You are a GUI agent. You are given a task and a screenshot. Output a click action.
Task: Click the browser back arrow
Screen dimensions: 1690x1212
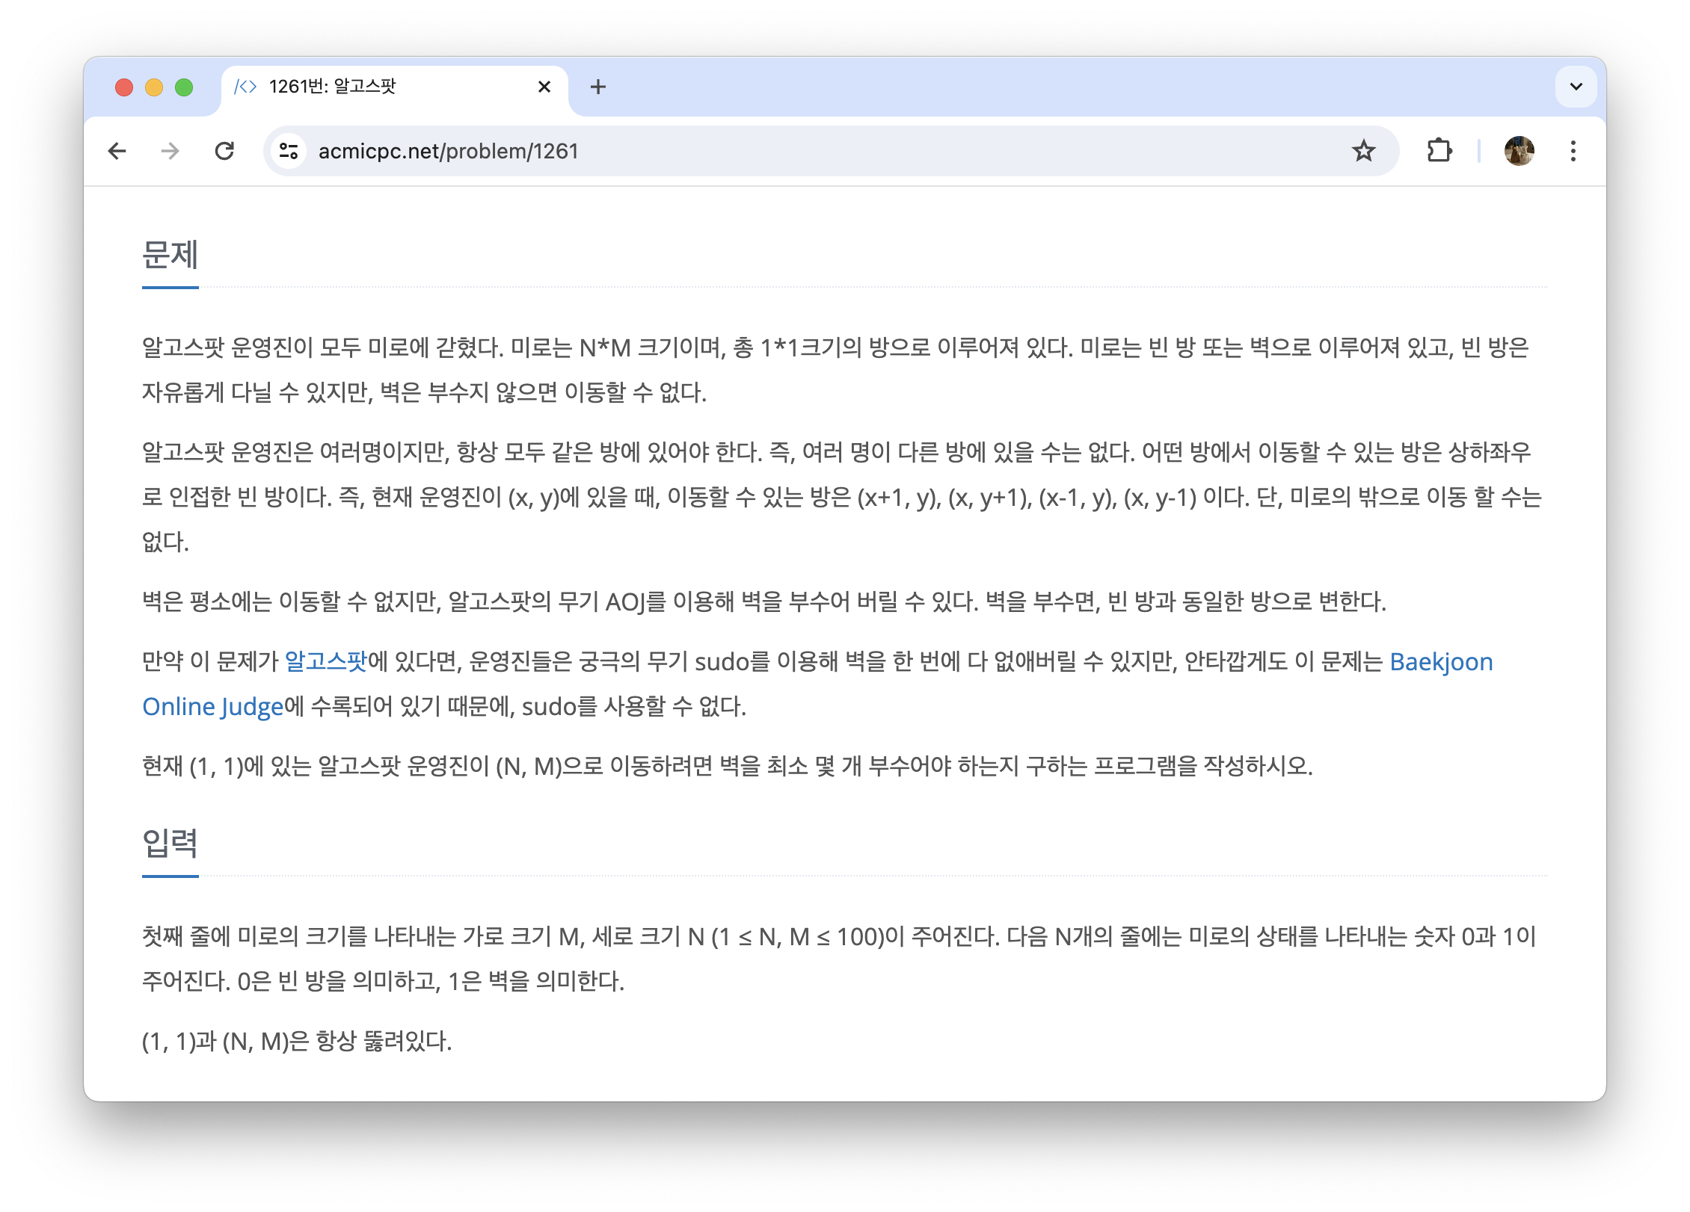pos(117,151)
